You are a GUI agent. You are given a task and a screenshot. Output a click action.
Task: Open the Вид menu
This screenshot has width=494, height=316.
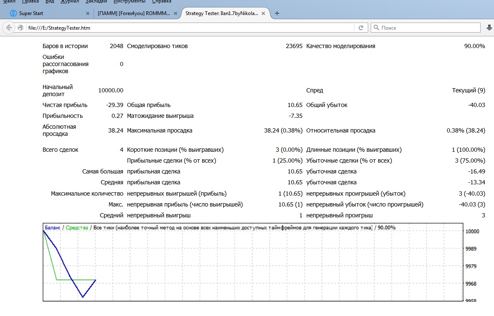pyautogui.click(x=49, y=2)
